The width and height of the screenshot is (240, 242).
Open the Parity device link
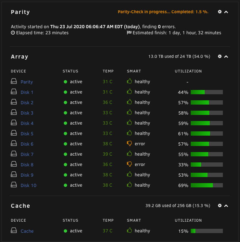[27, 82]
